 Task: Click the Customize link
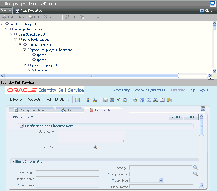coord(178,90)
